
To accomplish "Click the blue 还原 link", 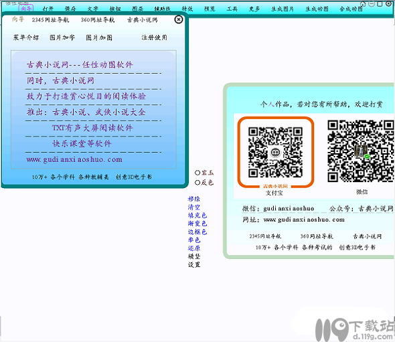I will point(194,248).
